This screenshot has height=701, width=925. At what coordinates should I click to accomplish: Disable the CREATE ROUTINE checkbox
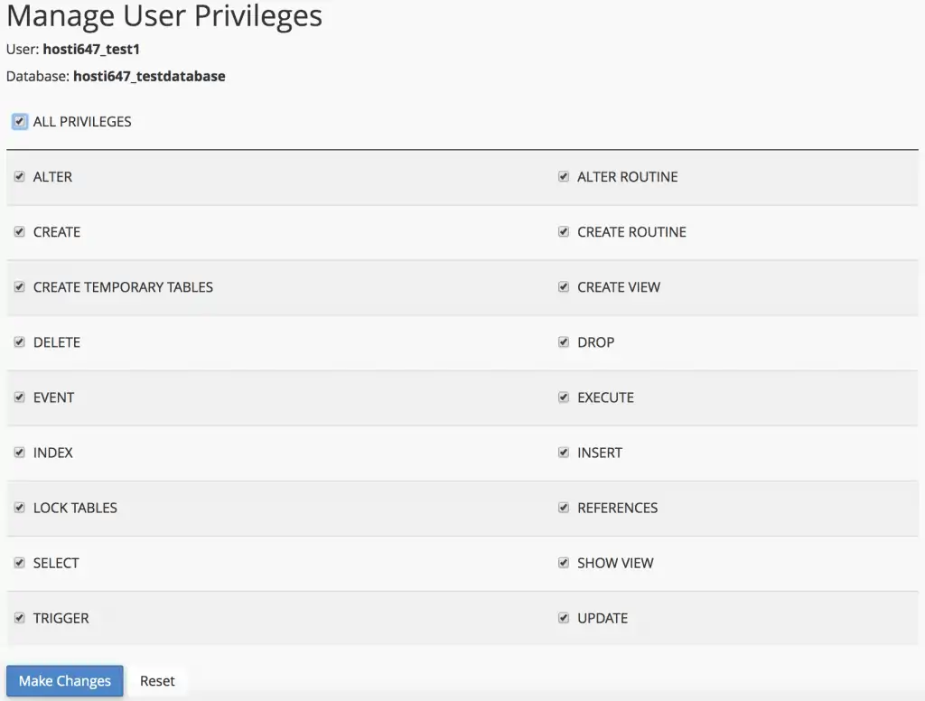click(564, 232)
